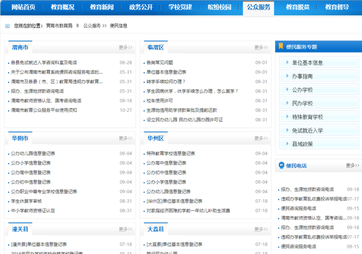Click the arrow icon next to 办事指南
Screen dimensions: 362x254
click(x=287, y=76)
